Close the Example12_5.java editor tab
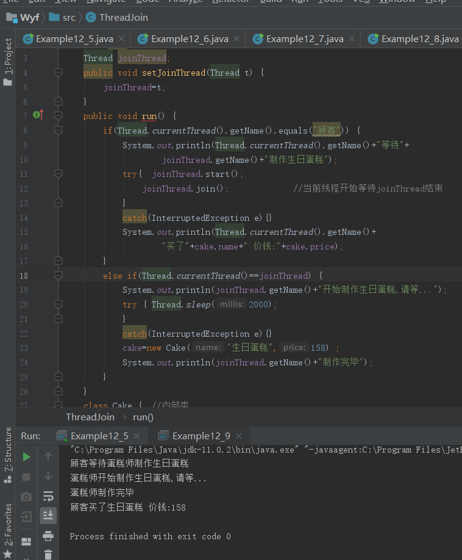The height and width of the screenshot is (560, 462). pyautogui.click(x=121, y=38)
